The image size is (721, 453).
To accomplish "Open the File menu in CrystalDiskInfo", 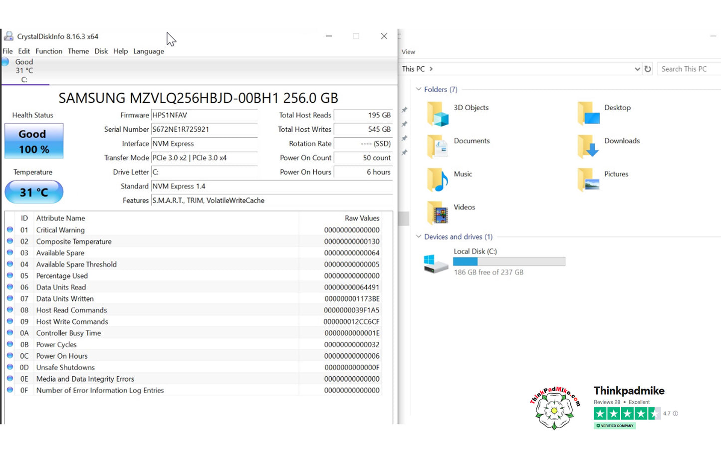I will (x=7, y=51).
